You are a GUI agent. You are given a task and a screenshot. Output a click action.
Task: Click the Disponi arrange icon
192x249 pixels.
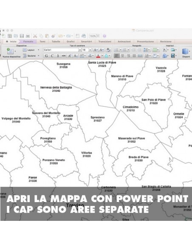click(185, 52)
